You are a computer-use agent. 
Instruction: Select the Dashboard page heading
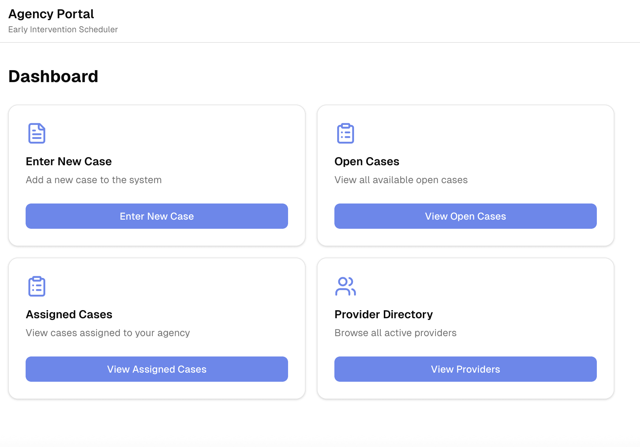coord(53,76)
